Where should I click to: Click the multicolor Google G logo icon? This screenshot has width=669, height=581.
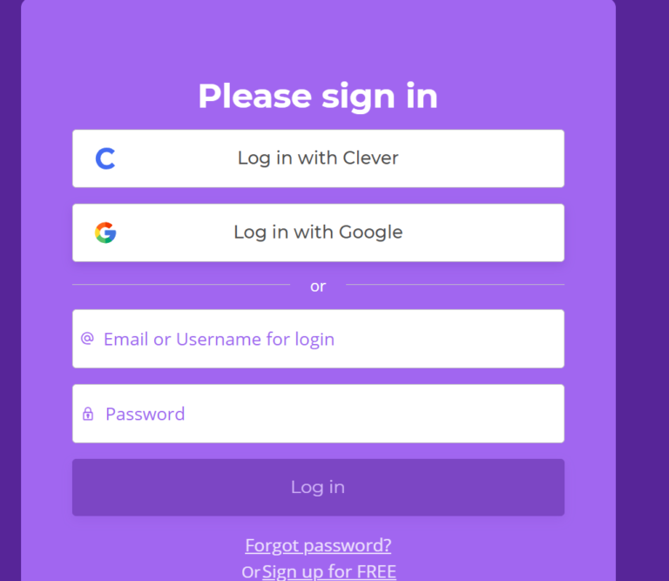tap(105, 233)
